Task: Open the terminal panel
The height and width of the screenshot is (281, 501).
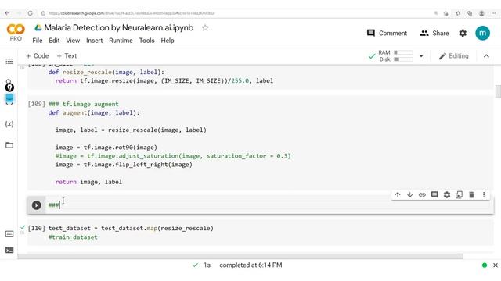Action: [x=9, y=250]
